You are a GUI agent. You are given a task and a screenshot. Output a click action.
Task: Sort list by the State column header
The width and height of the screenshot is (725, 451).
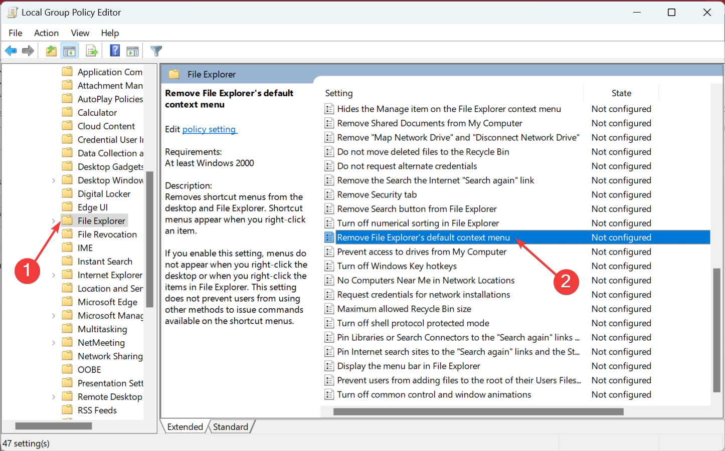pos(621,93)
